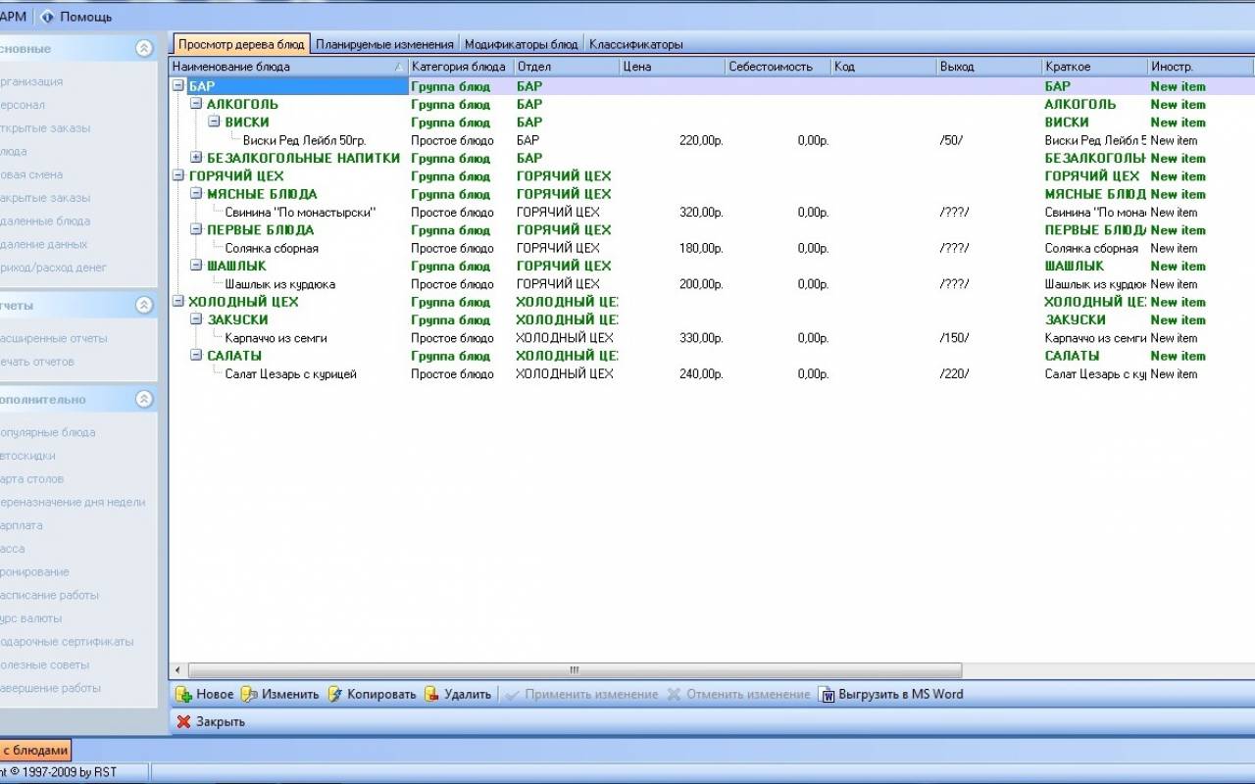Select the Карпаччо из семги dish row
Image resolution: width=1255 pixels, height=784 pixels.
(276, 338)
